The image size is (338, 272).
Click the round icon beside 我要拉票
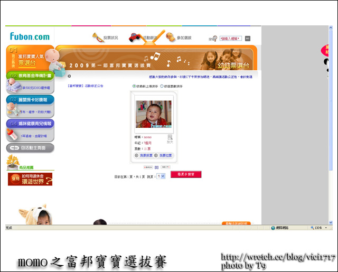coord(156,155)
